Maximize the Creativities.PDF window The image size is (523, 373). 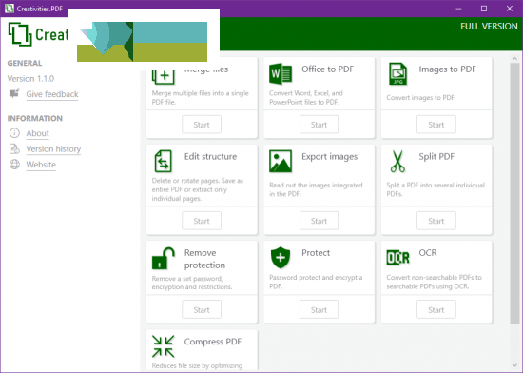[484, 9]
